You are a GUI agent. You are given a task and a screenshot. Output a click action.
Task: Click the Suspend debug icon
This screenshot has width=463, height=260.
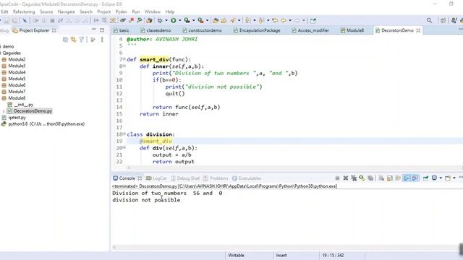click(44, 20)
